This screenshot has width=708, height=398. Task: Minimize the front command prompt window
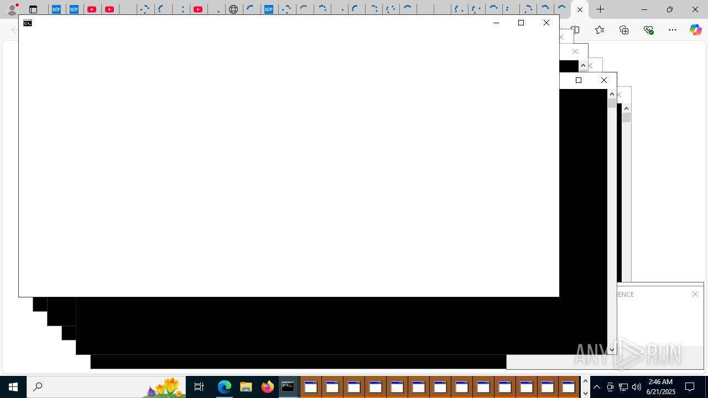tap(496, 23)
